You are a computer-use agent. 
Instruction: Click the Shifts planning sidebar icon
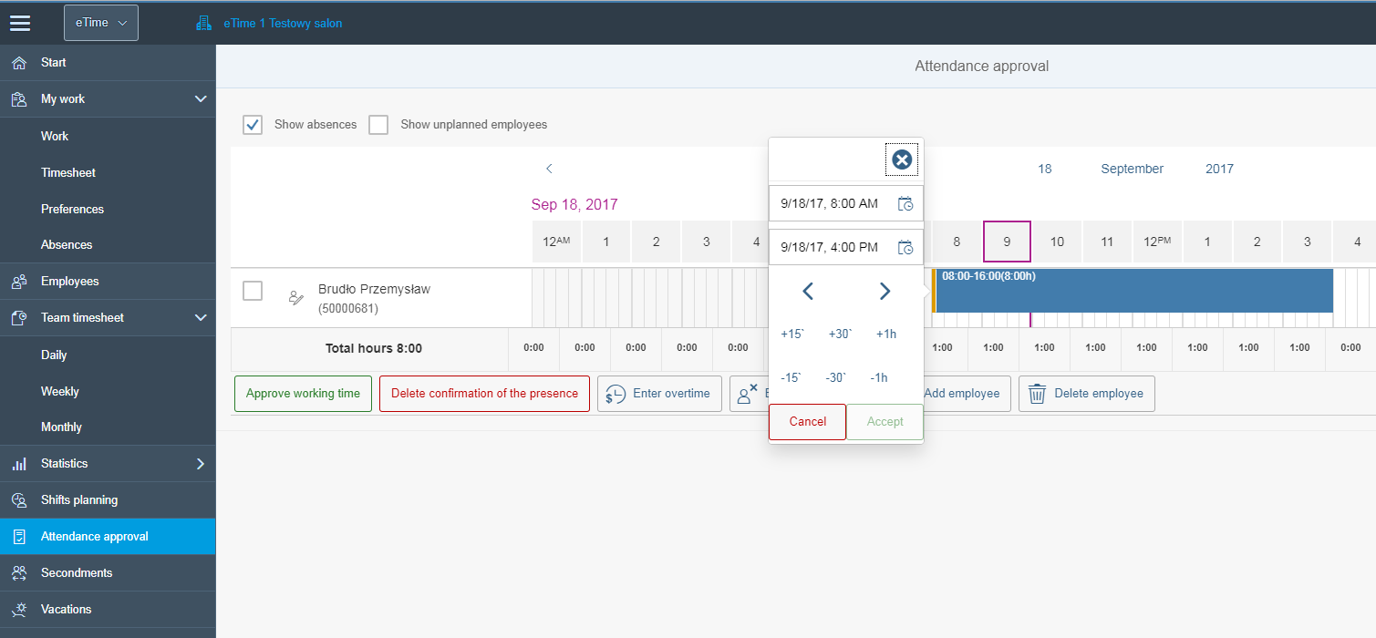coord(20,499)
